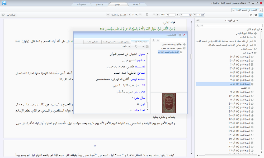Click the application logo icon
The image size is (264, 158).
(x=4, y=3)
